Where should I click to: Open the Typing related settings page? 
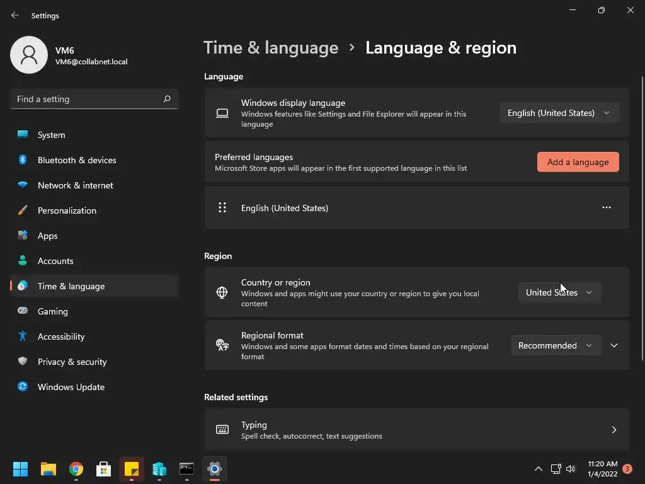(x=417, y=430)
